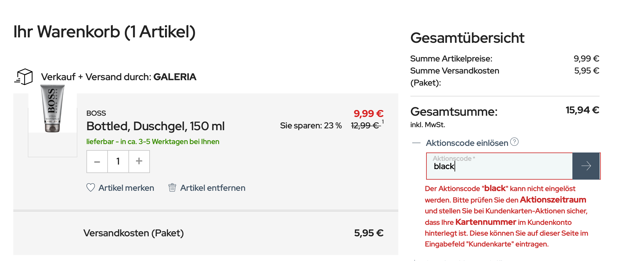Collapse the Aktionscode section via the dash icon
This screenshot has width=628, height=261.
pyautogui.click(x=416, y=143)
